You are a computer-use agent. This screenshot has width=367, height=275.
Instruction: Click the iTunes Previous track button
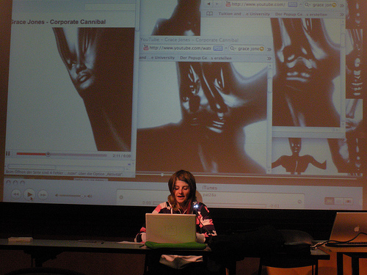click(16, 194)
